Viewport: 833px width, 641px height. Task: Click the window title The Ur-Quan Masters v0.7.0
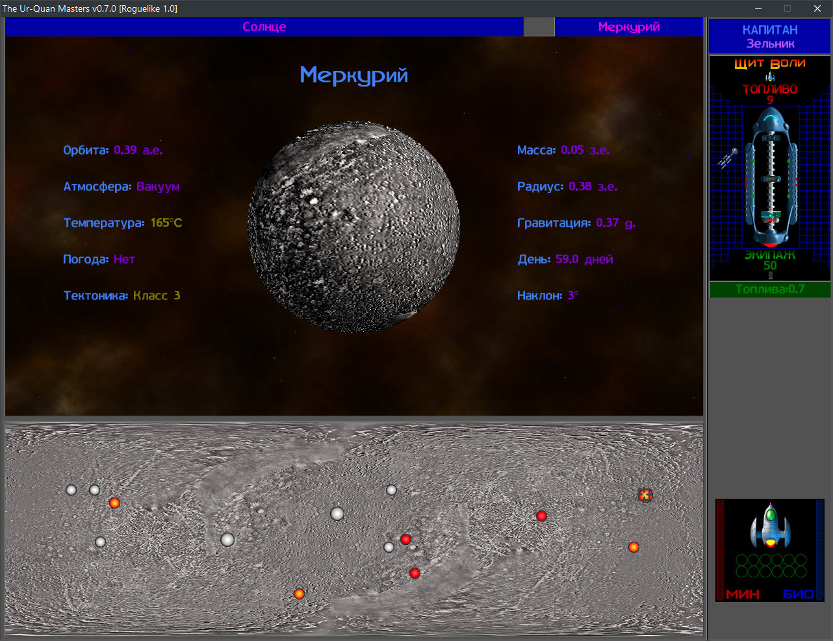(90, 8)
